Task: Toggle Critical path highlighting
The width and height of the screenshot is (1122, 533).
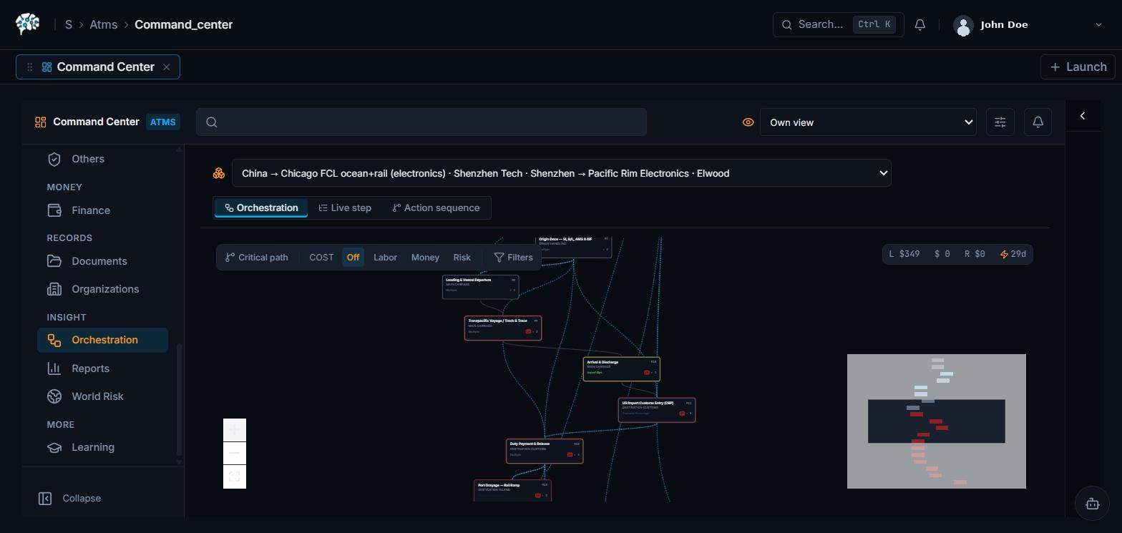Action: (x=256, y=257)
